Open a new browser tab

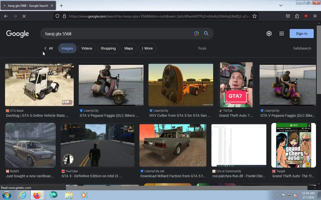[61, 5]
